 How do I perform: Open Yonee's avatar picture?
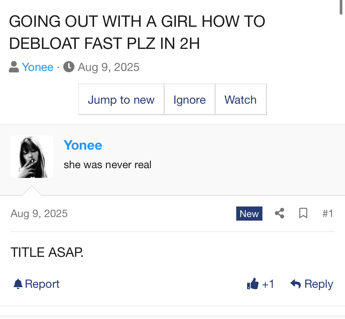pyautogui.click(x=32, y=157)
